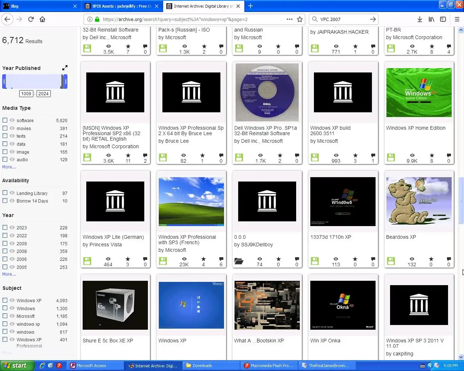Open the Firefox hamburger menu

[457, 19]
